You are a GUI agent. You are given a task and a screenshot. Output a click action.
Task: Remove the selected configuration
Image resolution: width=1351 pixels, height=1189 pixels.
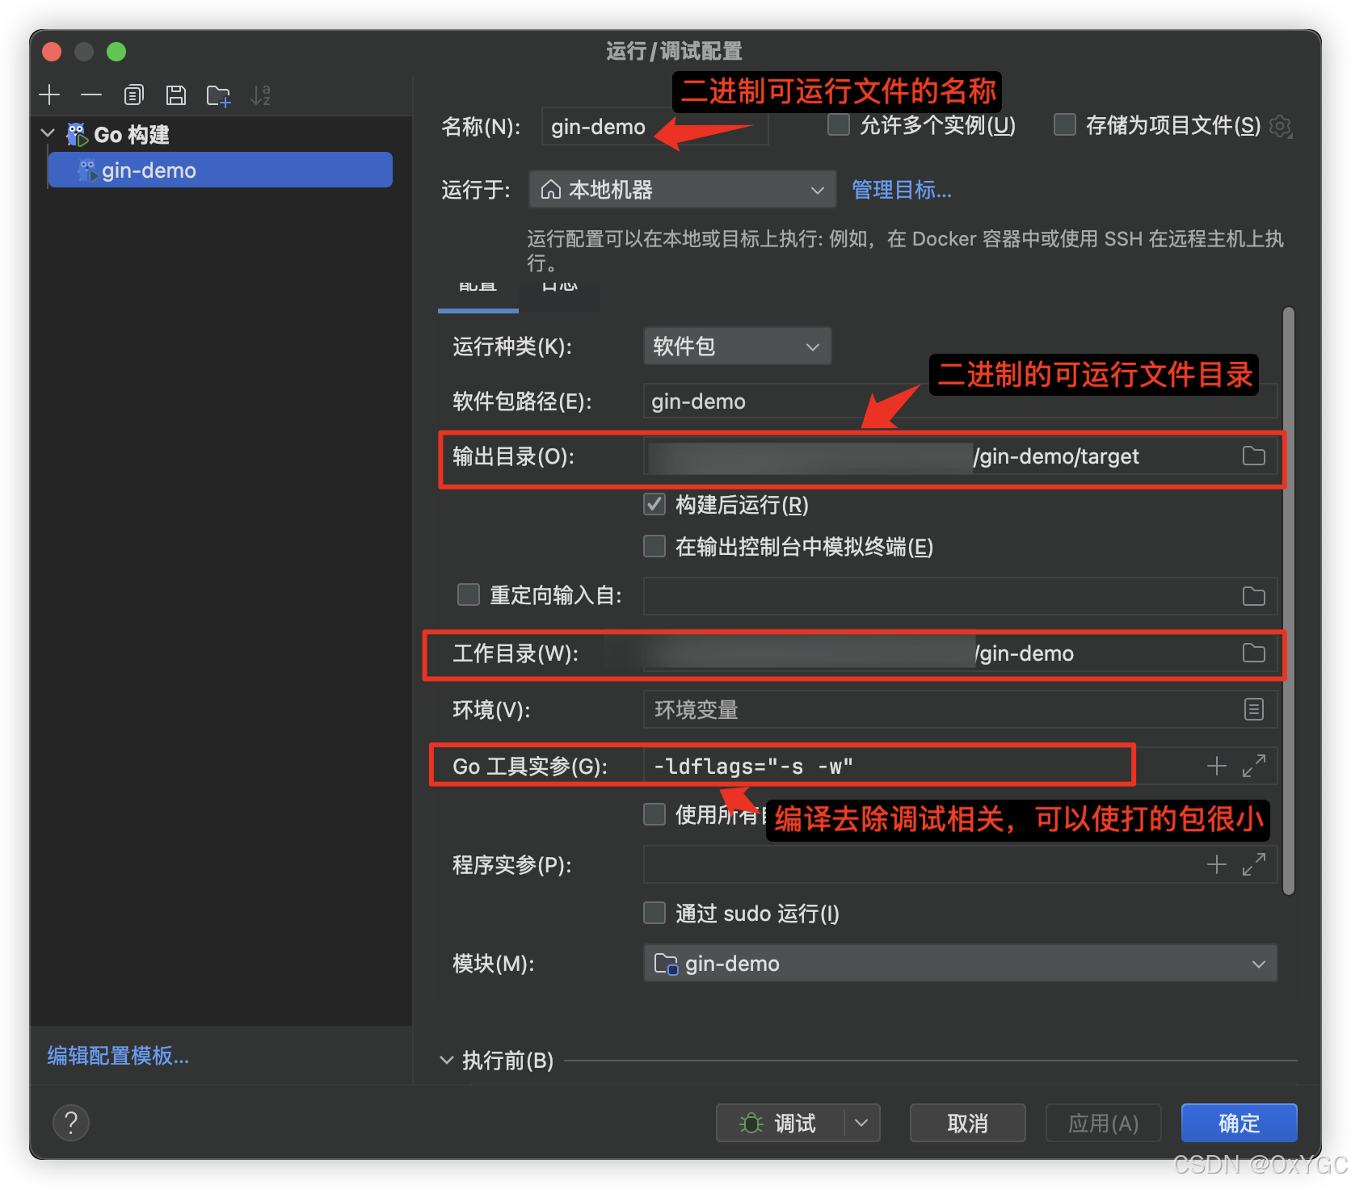(x=91, y=95)
